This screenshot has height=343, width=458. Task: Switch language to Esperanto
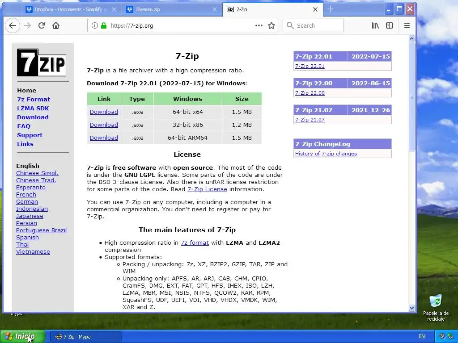coord(31,187)
